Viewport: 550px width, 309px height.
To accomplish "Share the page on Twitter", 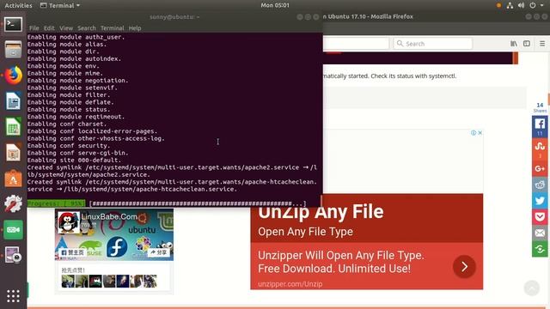I will pyautogui.click(x=540, y=201).
